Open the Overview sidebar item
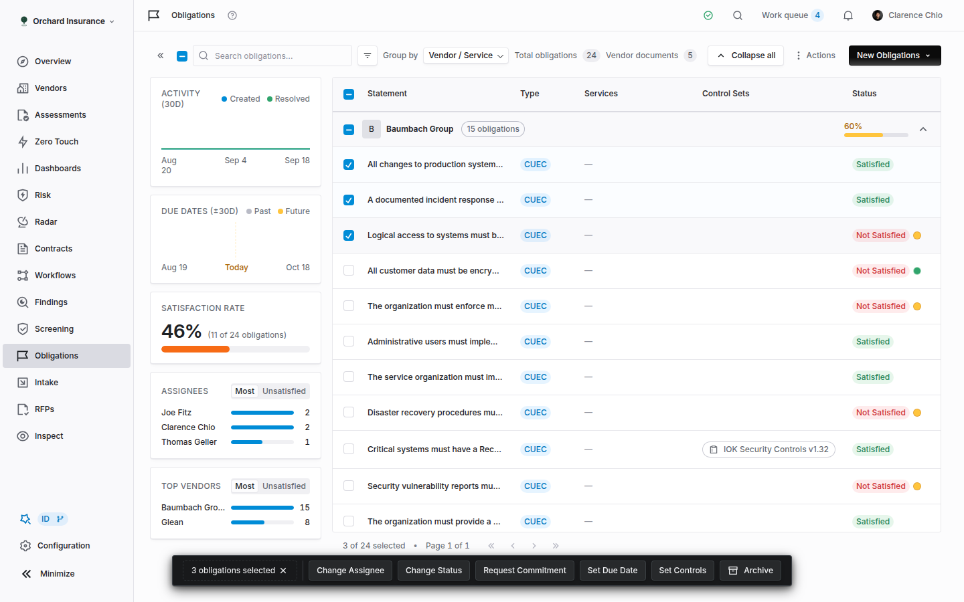 pyautogui.click(x=66, y=62)
